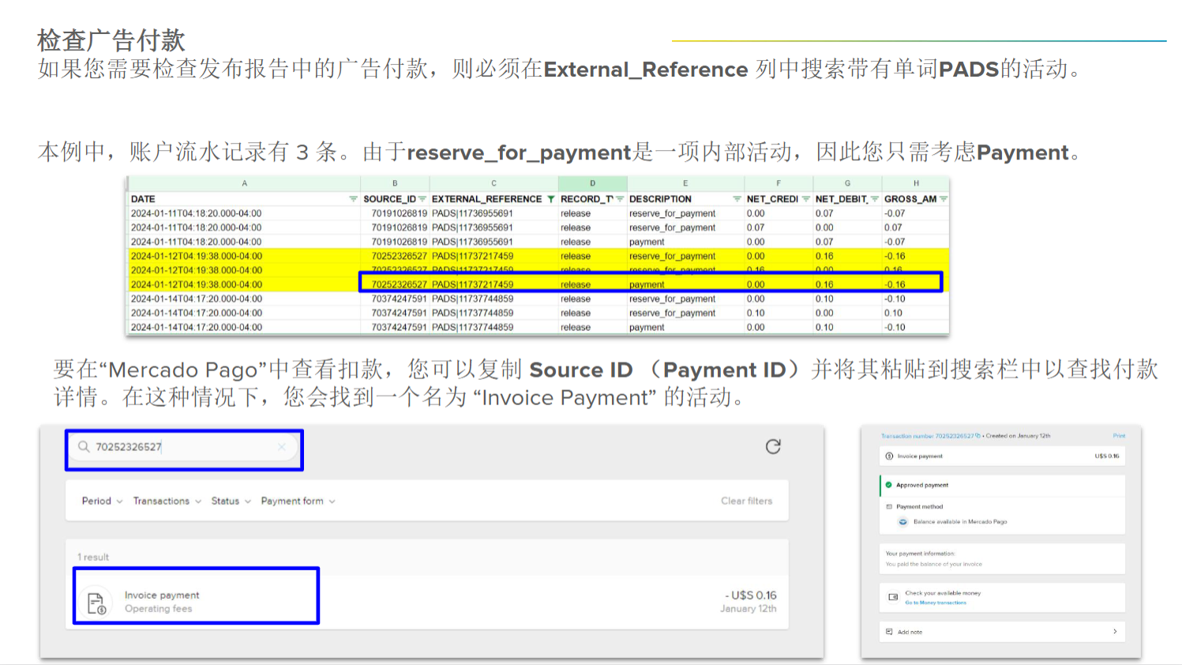
Task: Click the Clear filters link
Action: (x=746, y=501)
